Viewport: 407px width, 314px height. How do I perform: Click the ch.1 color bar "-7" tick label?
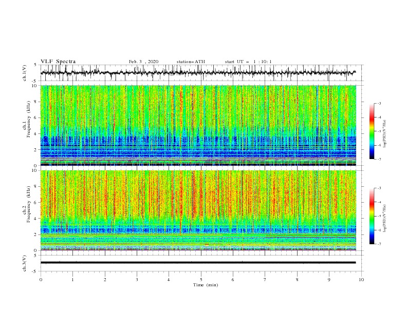[x=379, y=160]
